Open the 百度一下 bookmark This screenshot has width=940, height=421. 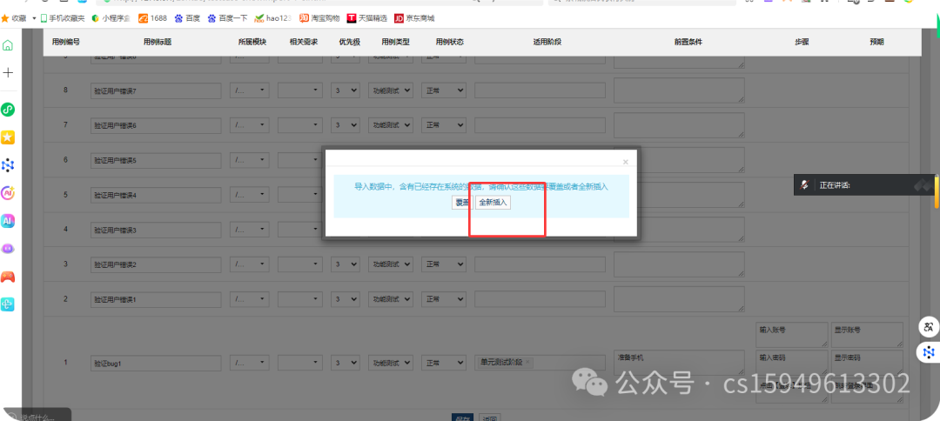click(x=227, y=18)
